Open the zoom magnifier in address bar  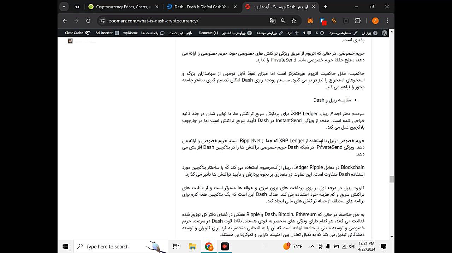coord(283,21)
